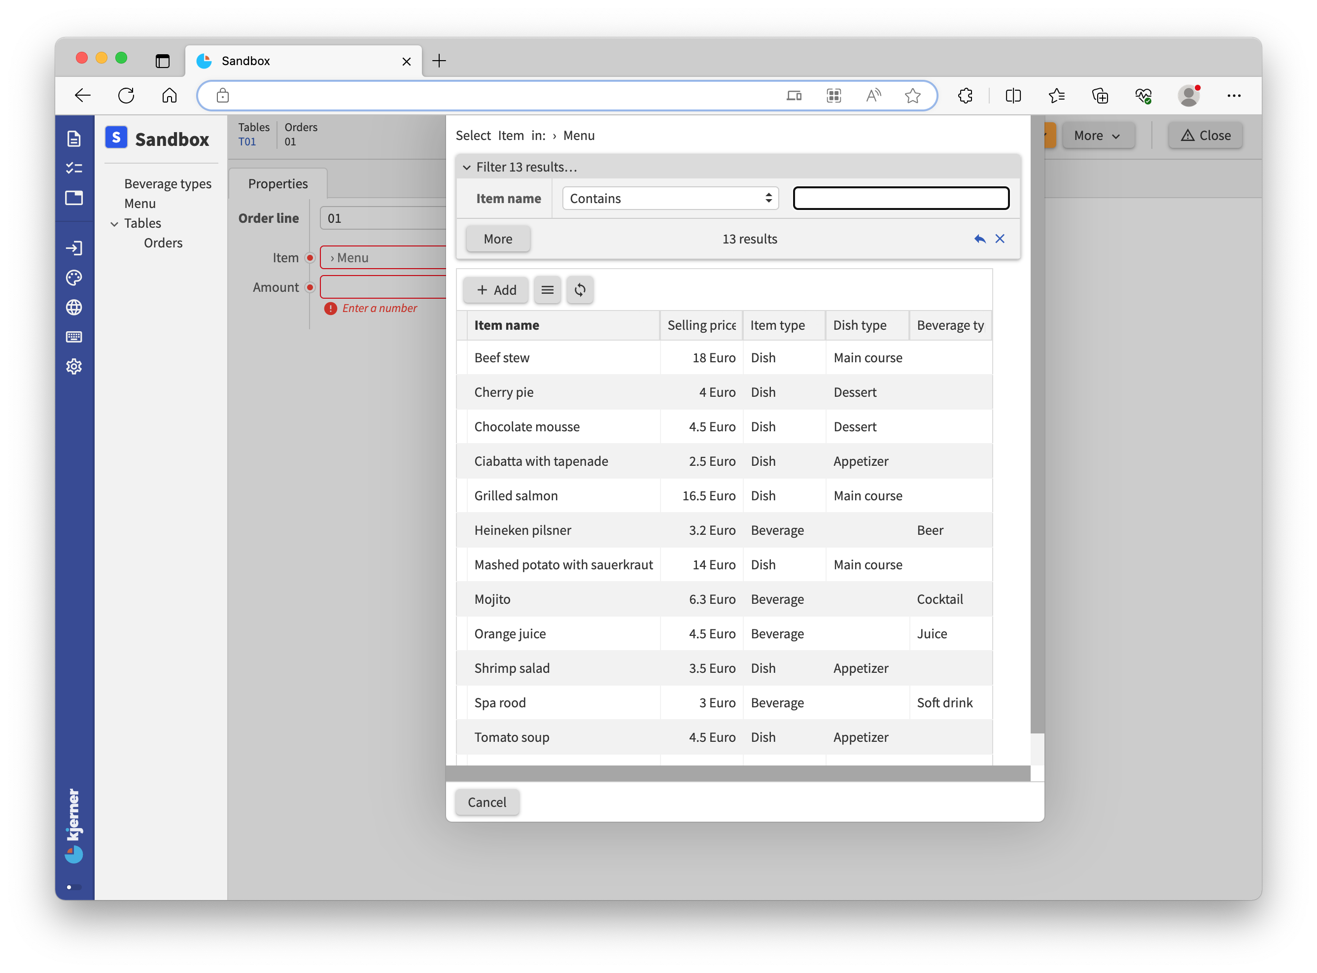The width and height of the screenshot is (1317, 973).
Task: Open the browser favorites list
Action: 1057,96
